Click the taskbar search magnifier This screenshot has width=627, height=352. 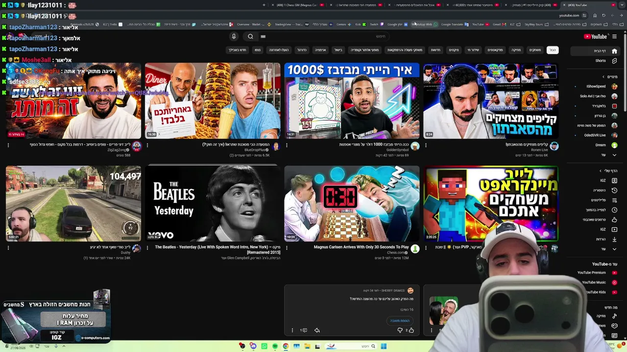point(373,346)
